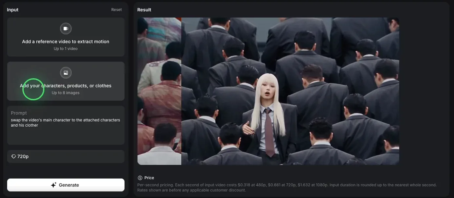This screenshot has height=198, width=454.
Task: Click the Input panel heading
Action: pos(13,10)
